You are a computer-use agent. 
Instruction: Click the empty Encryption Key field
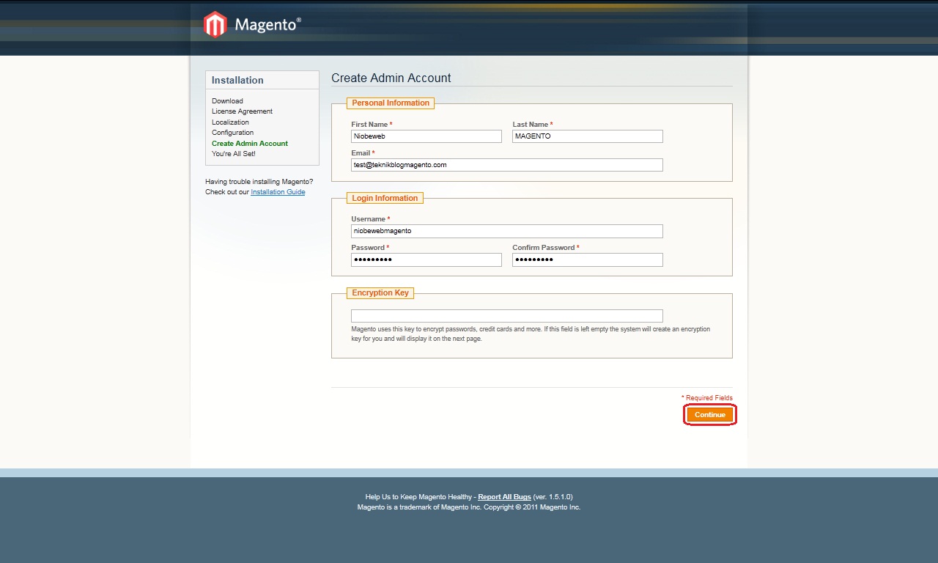click(x=507, y=316)
